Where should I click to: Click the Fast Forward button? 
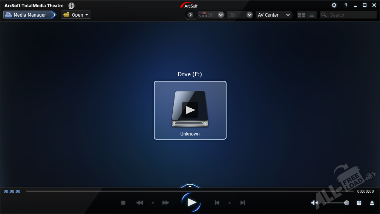(x=165, y=203)
